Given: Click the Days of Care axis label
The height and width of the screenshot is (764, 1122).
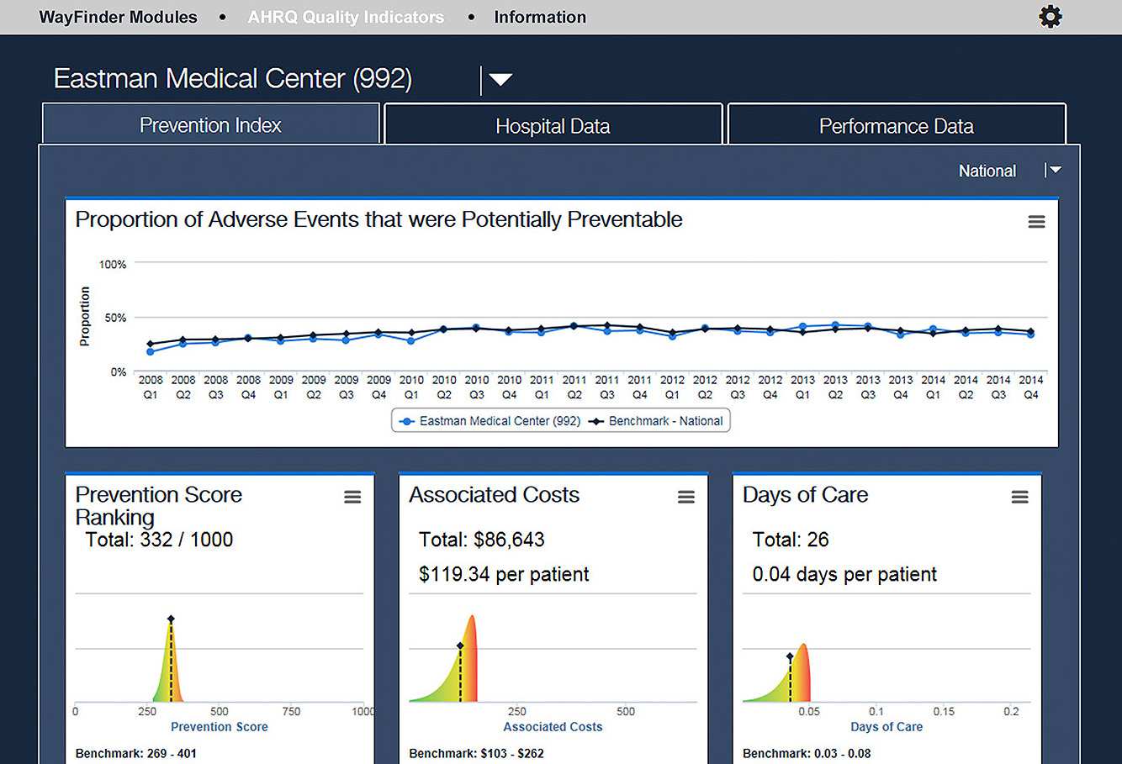Looking at the screenshot, I should (x=886, y=727).
